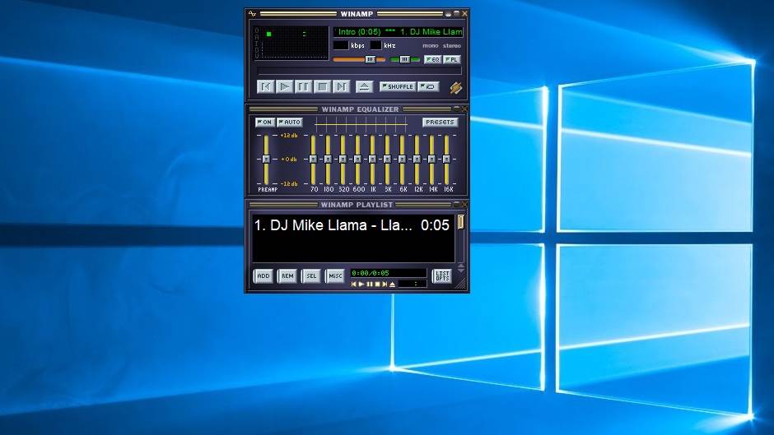
Task: Pause playback using the main window pause button
Action: (303, 86)
